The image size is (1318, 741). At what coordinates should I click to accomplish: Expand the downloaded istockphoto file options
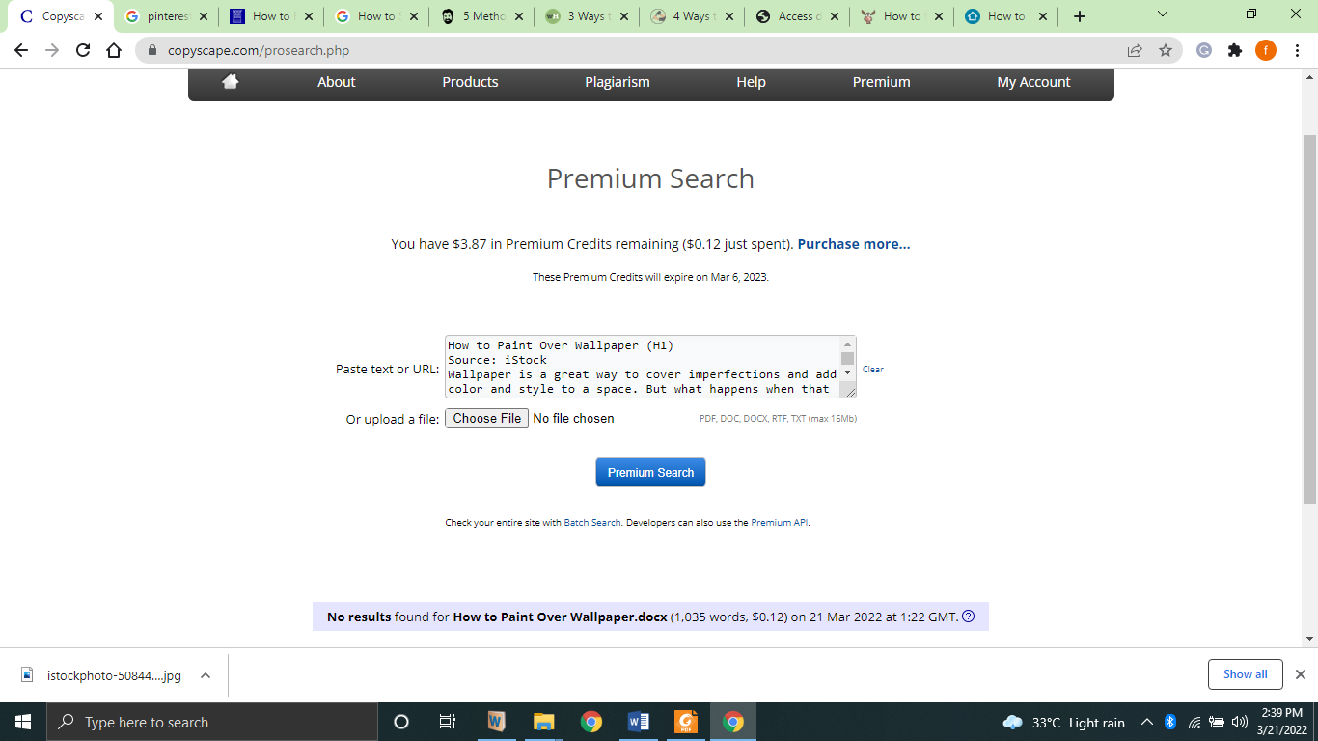coord(206,675)
